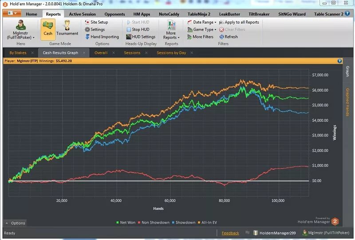Select the Graphed Hands side tab

(347, 102)
